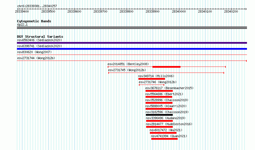Click ruler position 28339700

(x=101, y=11)
